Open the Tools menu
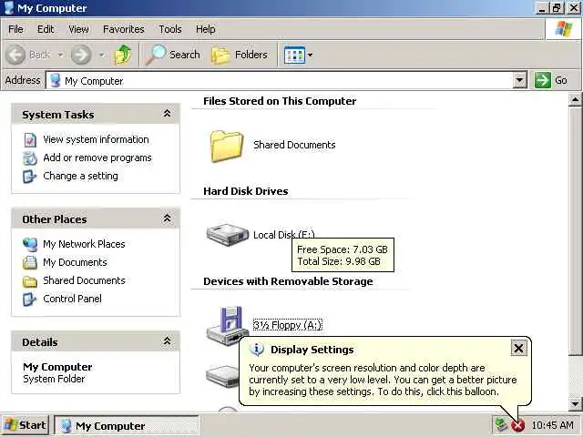This screenshot has height=437, width=583. pyautogui.click(x=170, y=29)
